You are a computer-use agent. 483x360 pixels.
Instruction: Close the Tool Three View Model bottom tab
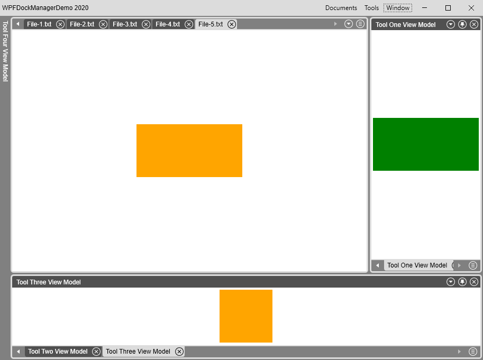click(179, 352)
